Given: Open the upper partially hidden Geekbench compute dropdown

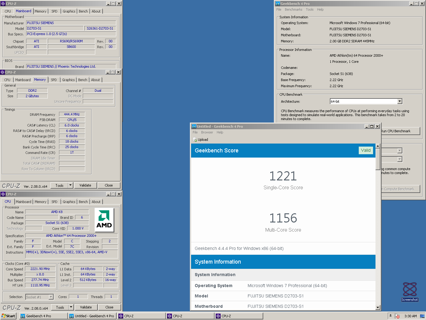Looking at the screenshot, I should click(x=400, y=151).
